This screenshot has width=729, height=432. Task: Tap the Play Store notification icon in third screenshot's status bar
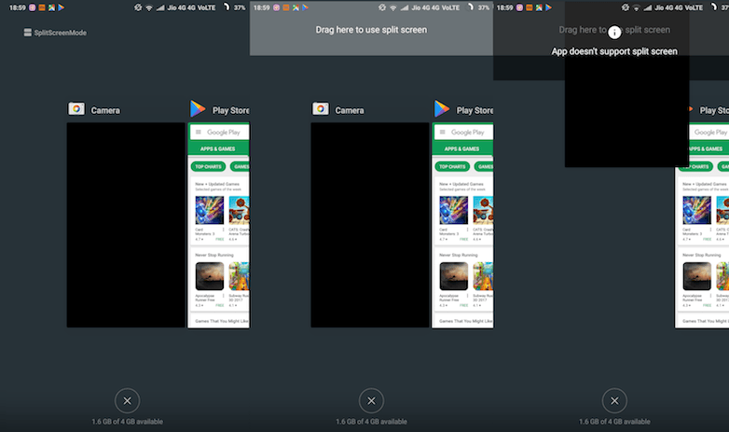[x=548, y=7]
